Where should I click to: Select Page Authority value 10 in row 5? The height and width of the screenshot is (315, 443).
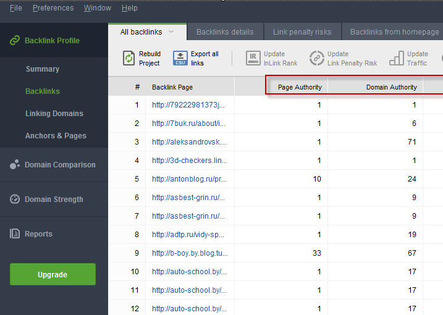tap(317, 179)
